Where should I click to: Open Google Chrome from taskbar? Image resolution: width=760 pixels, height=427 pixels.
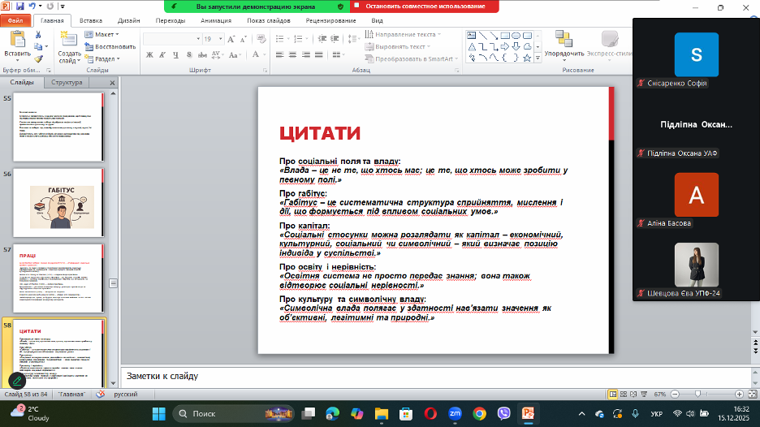click(x=479, y=413)
